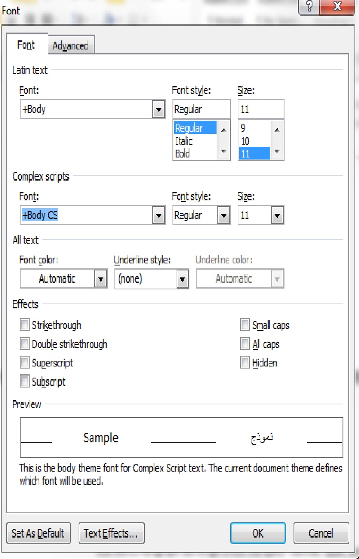Open the Complex scripts Font dropdown
The width and height of the screenshot is (359, 559).
pos(159,215)
